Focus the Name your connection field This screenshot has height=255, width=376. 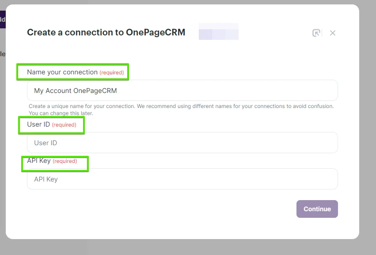tap(182, 91)
